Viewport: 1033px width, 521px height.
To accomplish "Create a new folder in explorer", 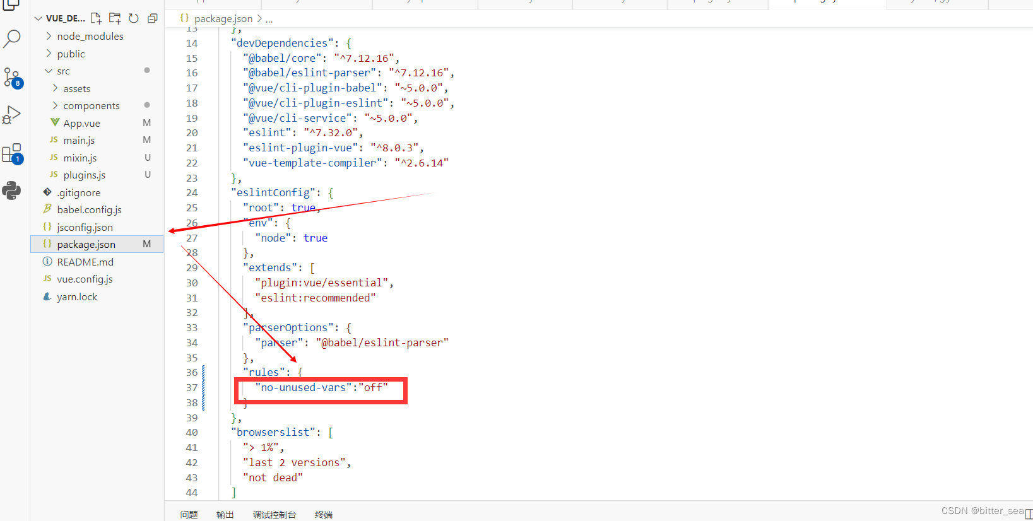I will 115,18.
